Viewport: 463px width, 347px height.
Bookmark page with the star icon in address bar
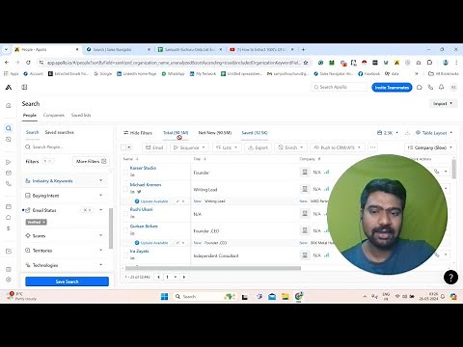(306, 63)
